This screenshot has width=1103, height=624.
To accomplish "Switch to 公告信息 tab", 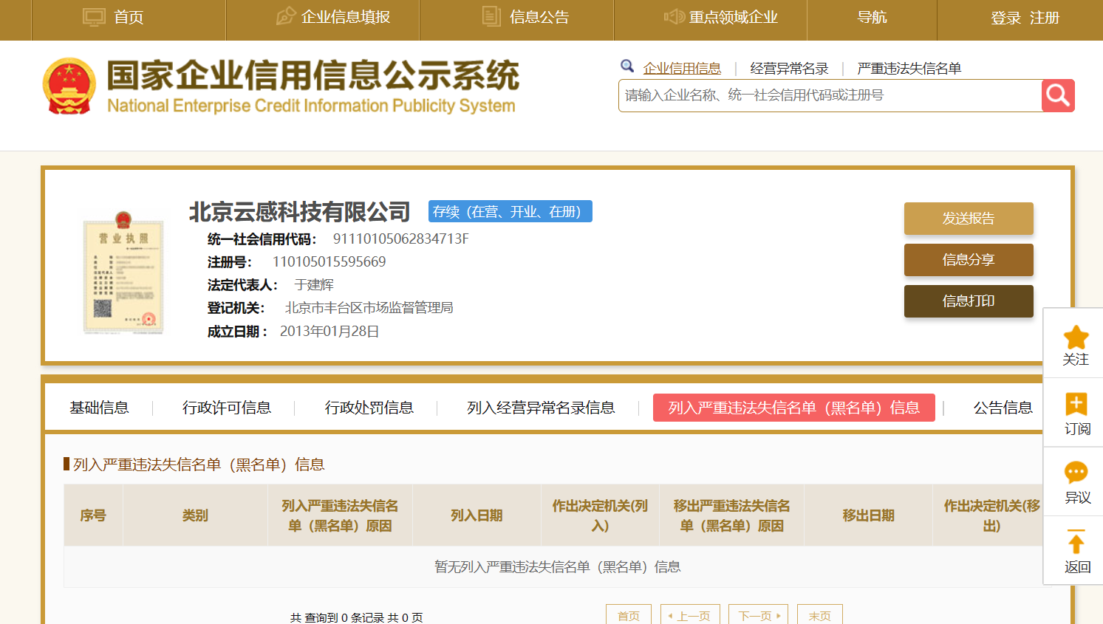I will (1003, 408).
